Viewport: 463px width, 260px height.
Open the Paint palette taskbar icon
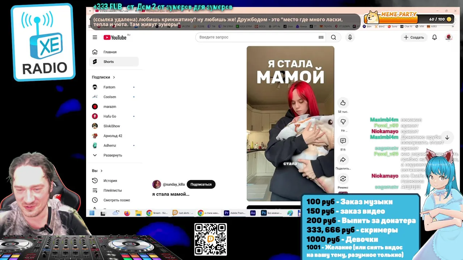click(x=290, y=213)
